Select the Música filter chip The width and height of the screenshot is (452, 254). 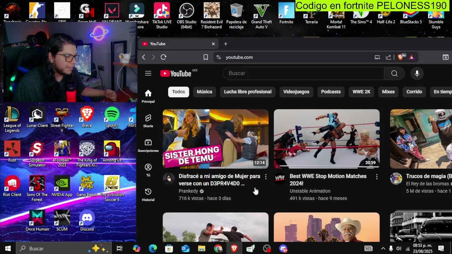pos(204,92)
